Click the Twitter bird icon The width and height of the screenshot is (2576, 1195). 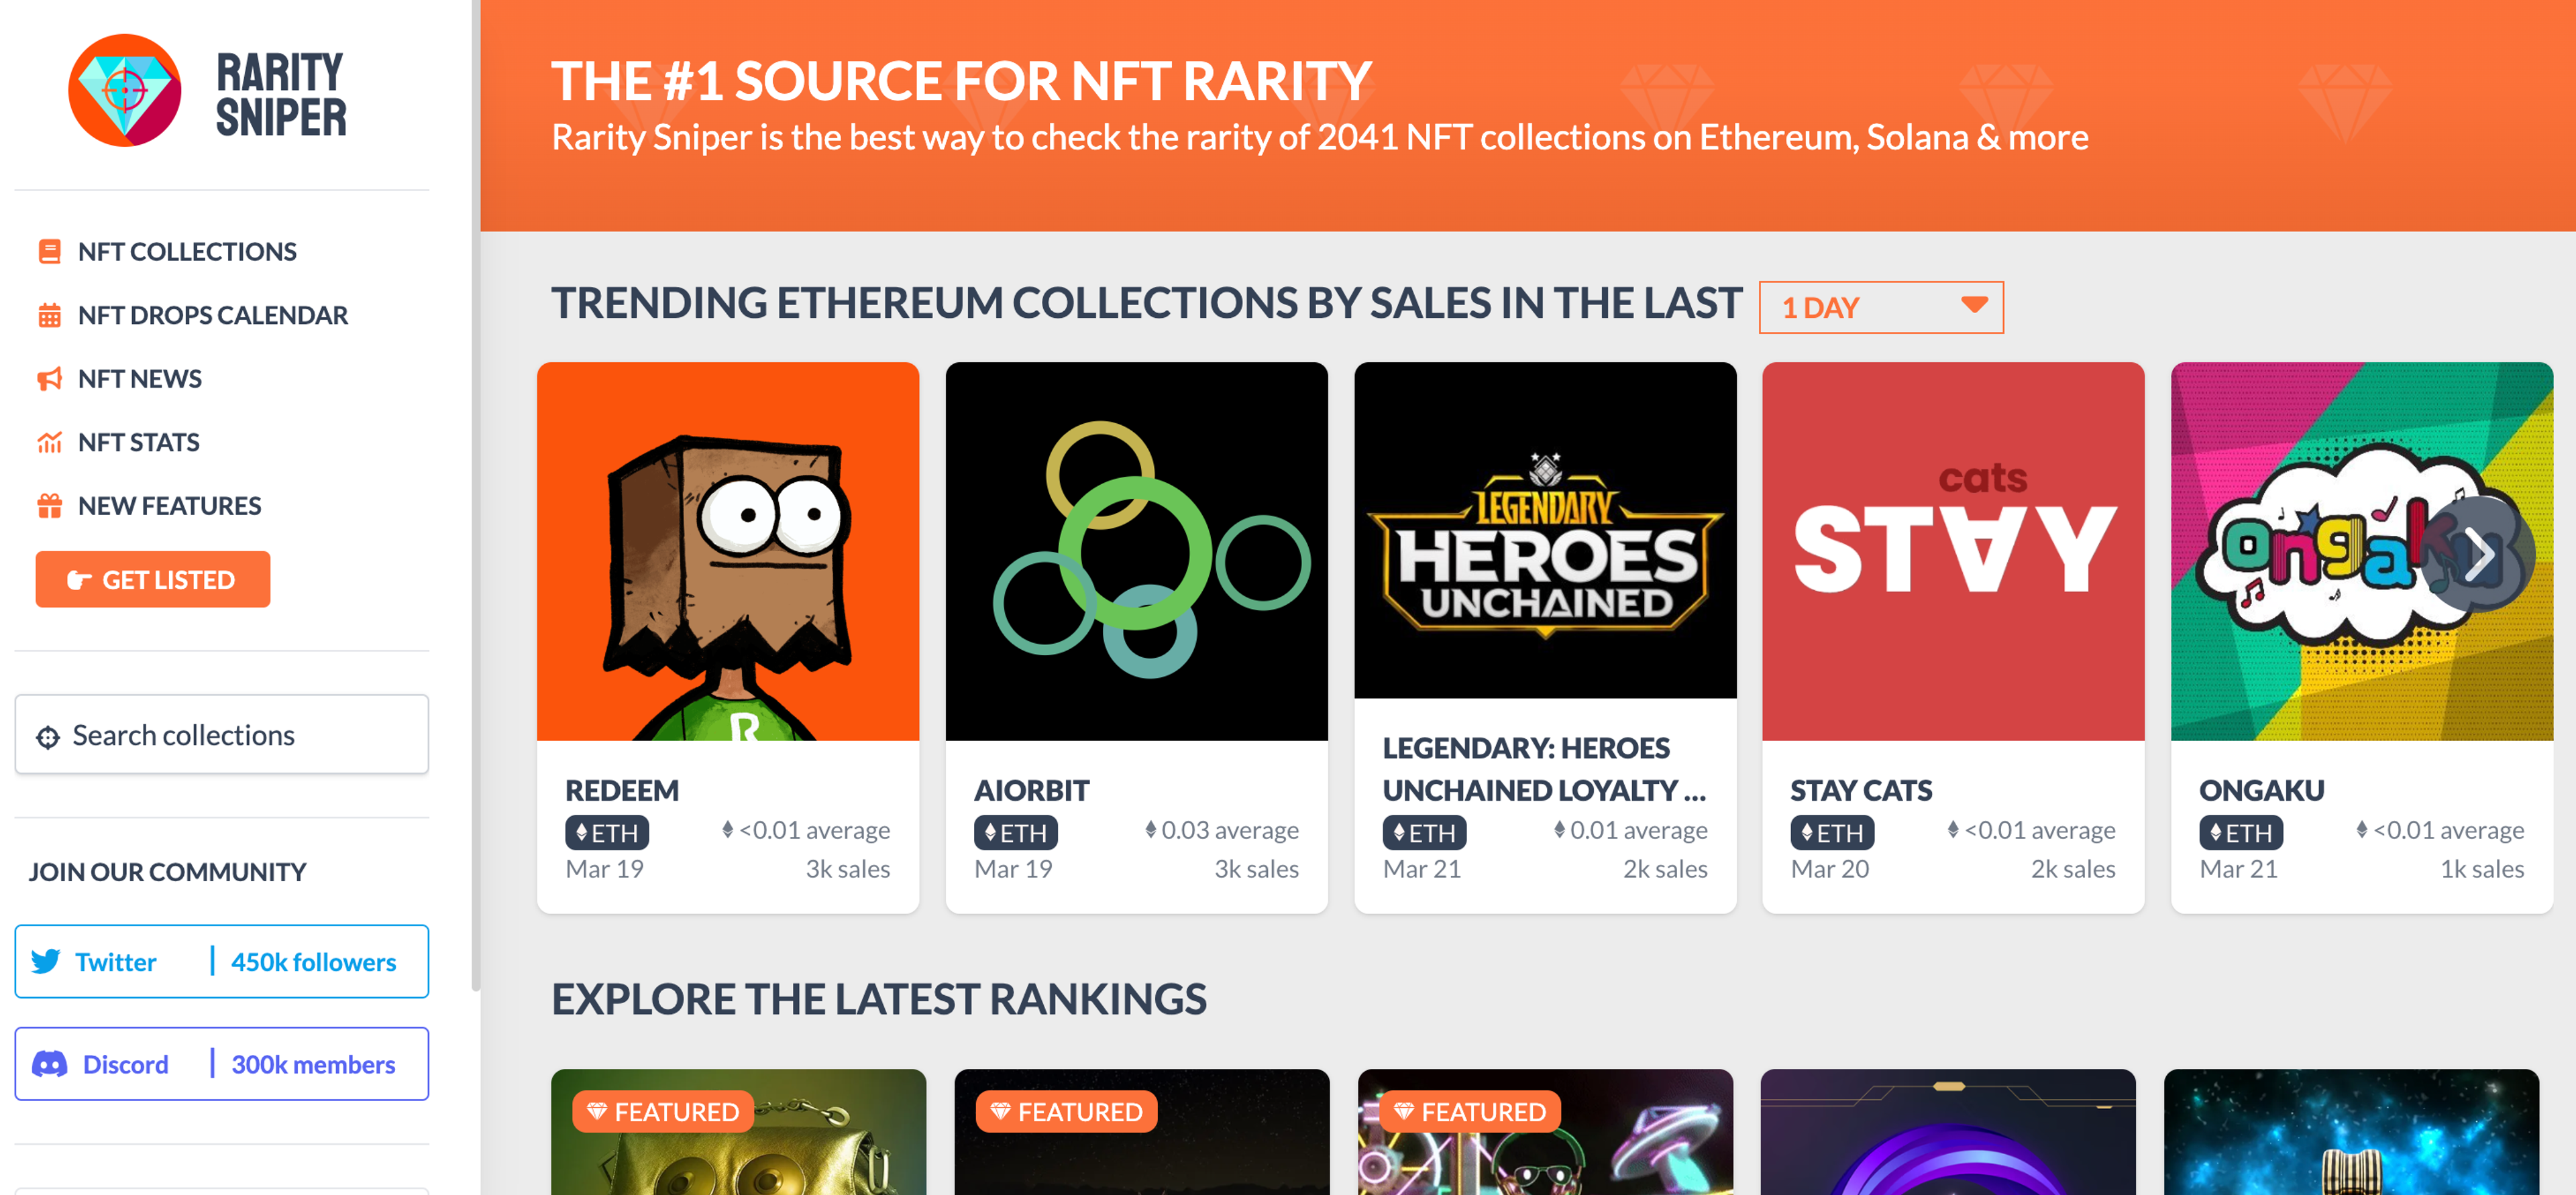[46, 962]
